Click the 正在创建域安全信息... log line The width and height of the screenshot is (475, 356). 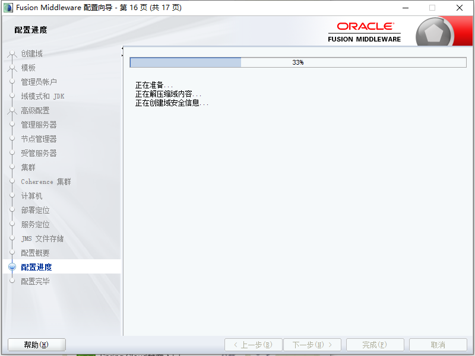click(x=172, y=103)
